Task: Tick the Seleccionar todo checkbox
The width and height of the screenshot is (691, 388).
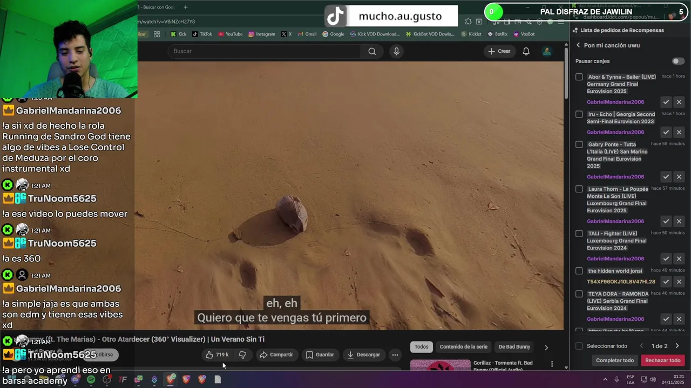Action: pyautogui.click(x=579, y=346)
